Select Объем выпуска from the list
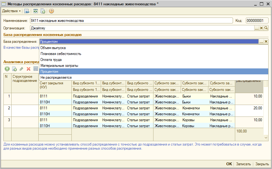 point(53,48)
